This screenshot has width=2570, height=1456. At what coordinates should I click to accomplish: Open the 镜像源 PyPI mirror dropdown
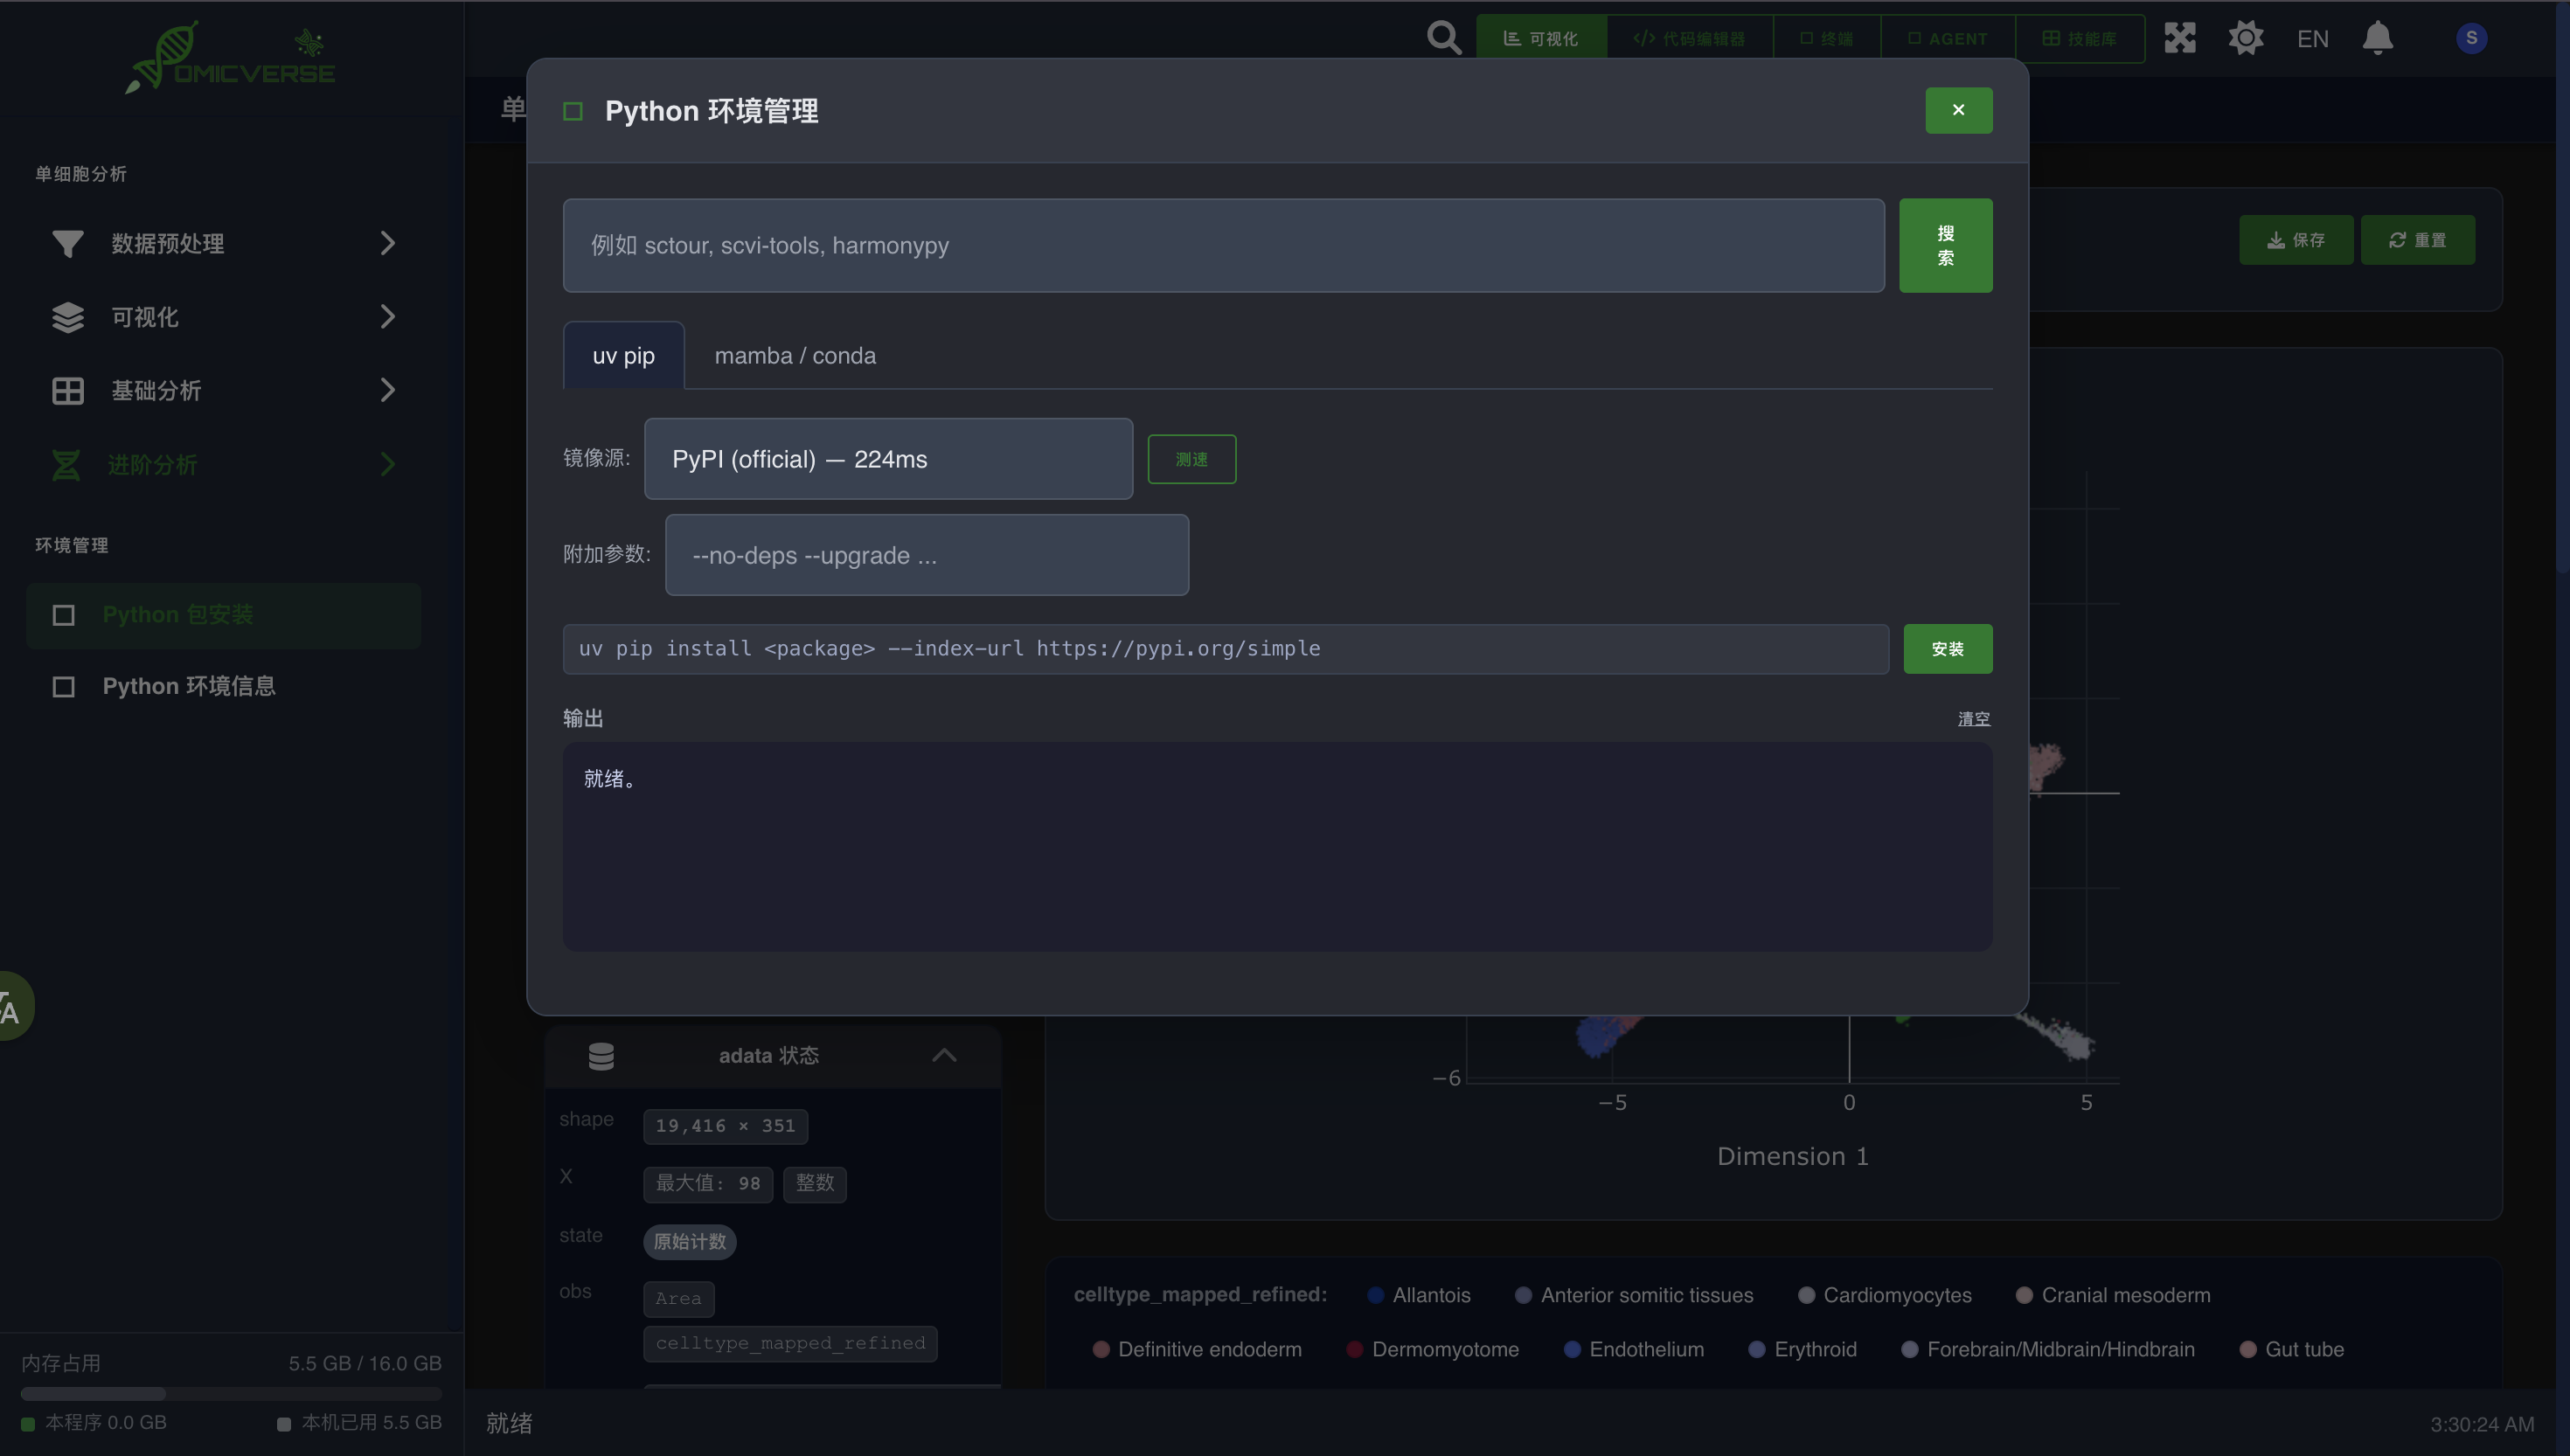pos(888,459)
